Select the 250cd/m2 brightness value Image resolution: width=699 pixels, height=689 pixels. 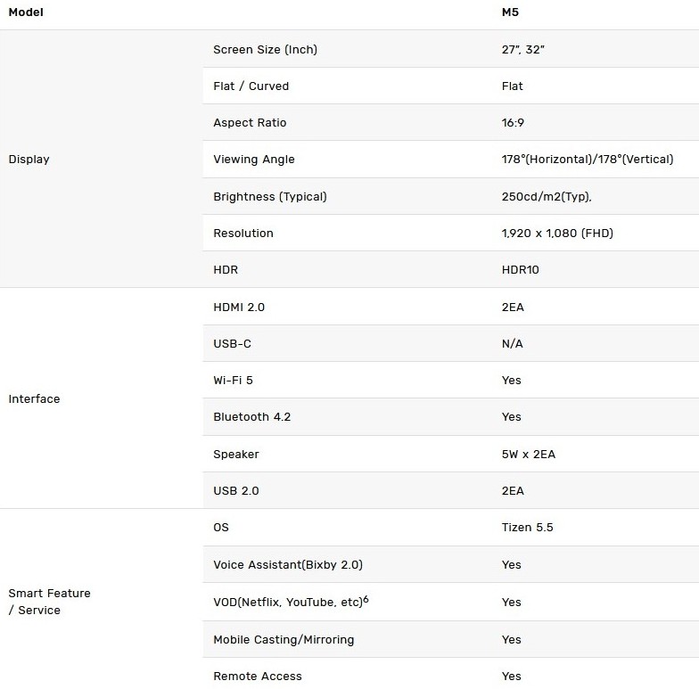point(547,197)
